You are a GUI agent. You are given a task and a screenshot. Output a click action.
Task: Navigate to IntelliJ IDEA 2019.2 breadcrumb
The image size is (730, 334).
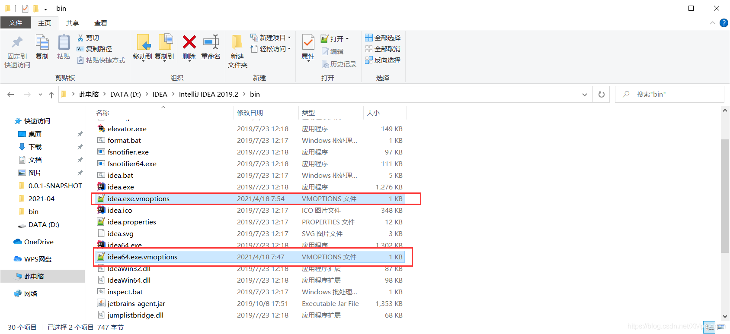(208, 94)
